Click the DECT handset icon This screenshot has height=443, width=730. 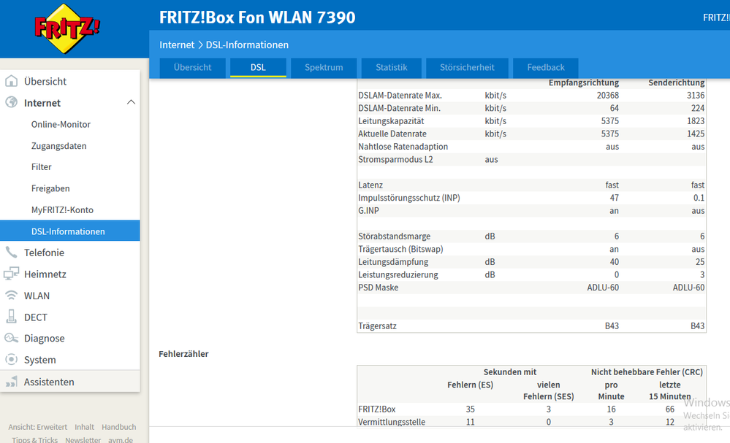(x=11, y=317)
